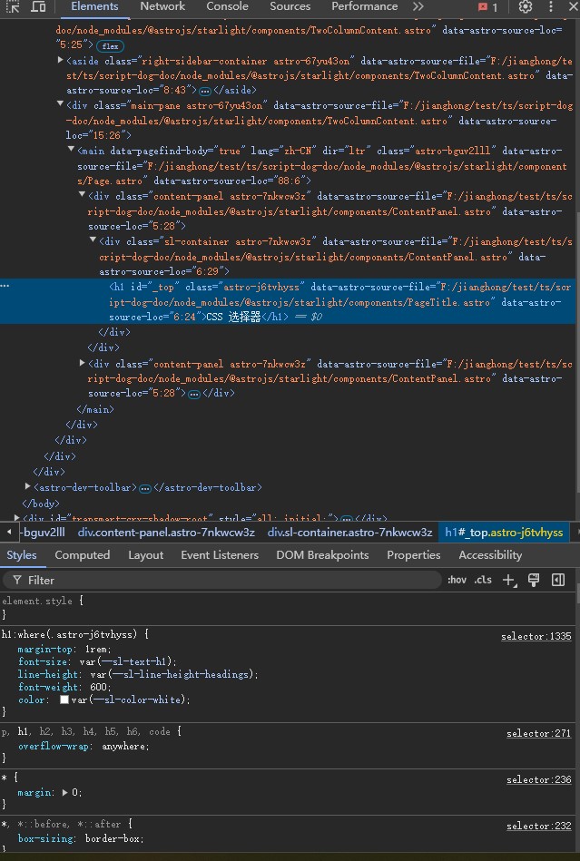Screen dimensions: 580x861
Task: Toggle the computed styles sidebar
Action: point(558,580)
